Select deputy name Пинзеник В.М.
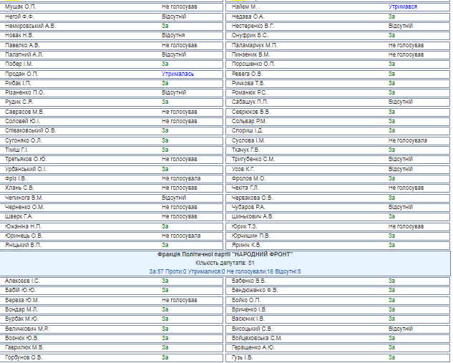This screenshot has width=453, height=363. click(x=251, y=54)
